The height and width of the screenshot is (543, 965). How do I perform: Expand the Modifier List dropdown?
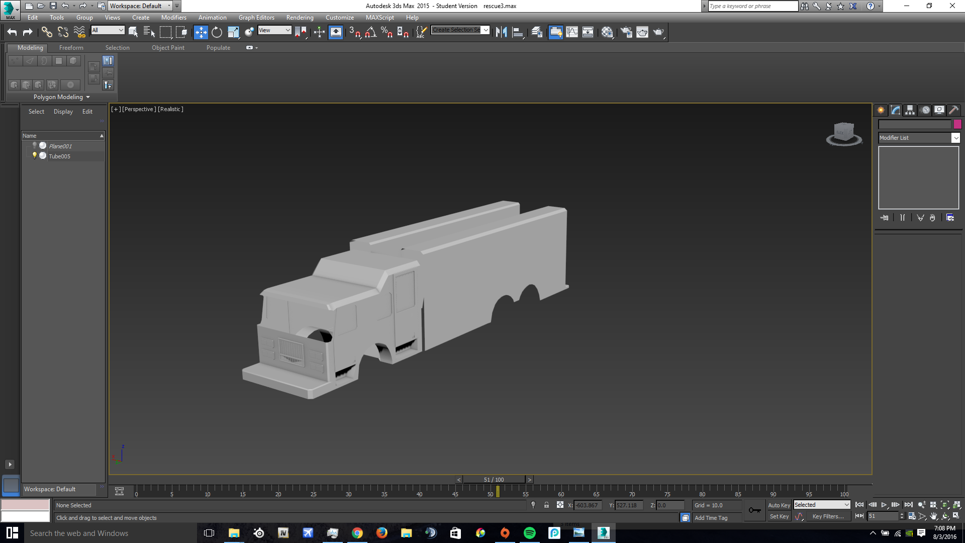click(955, 138)
